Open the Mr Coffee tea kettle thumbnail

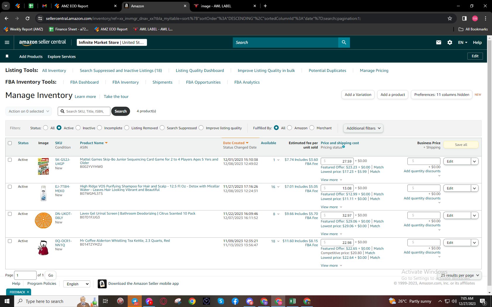[43, 247]
